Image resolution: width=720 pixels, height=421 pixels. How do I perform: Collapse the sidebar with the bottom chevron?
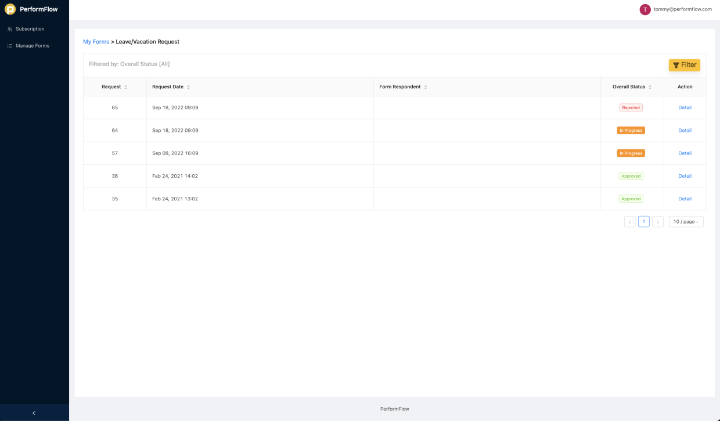(34, 412)
